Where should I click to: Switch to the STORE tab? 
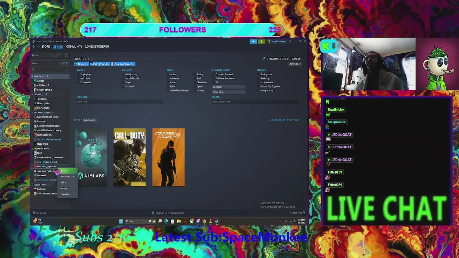coord(46,47)
